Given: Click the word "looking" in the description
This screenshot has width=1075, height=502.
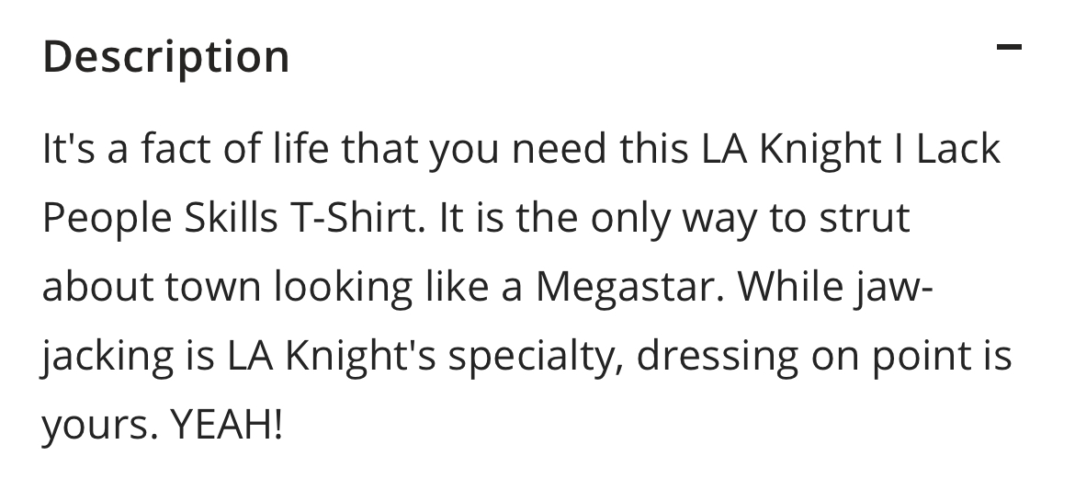Looking at the screenshot, I should 344,288.
